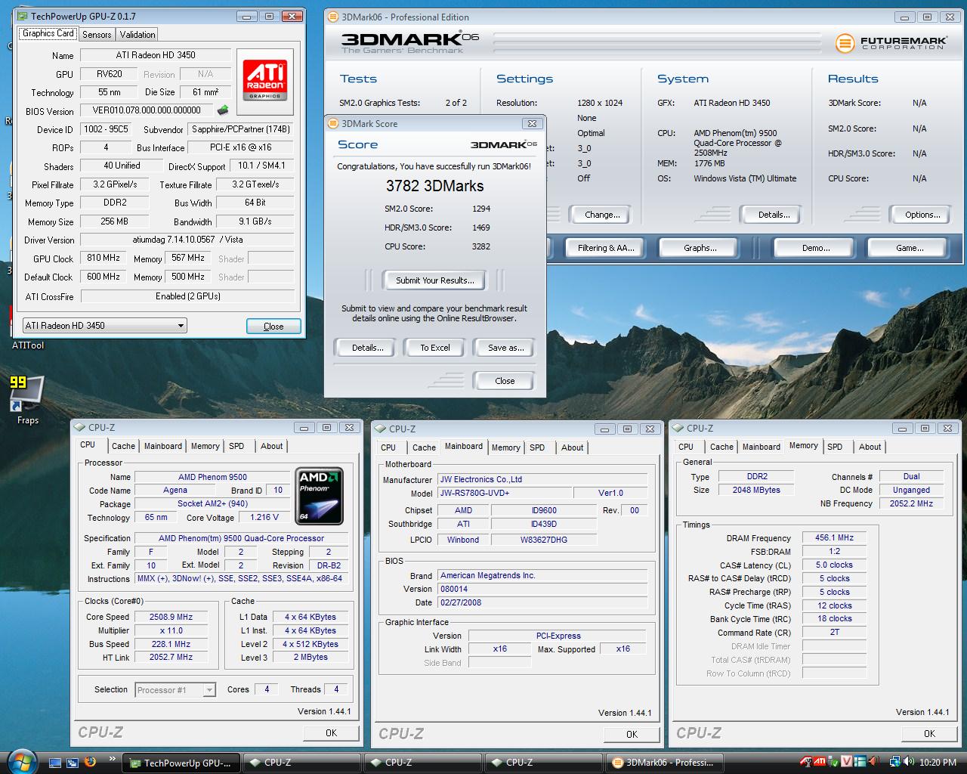Click the JW-RS780G-UVD+ model value
Screen dimensions: 967x774
tap(504, 493)
